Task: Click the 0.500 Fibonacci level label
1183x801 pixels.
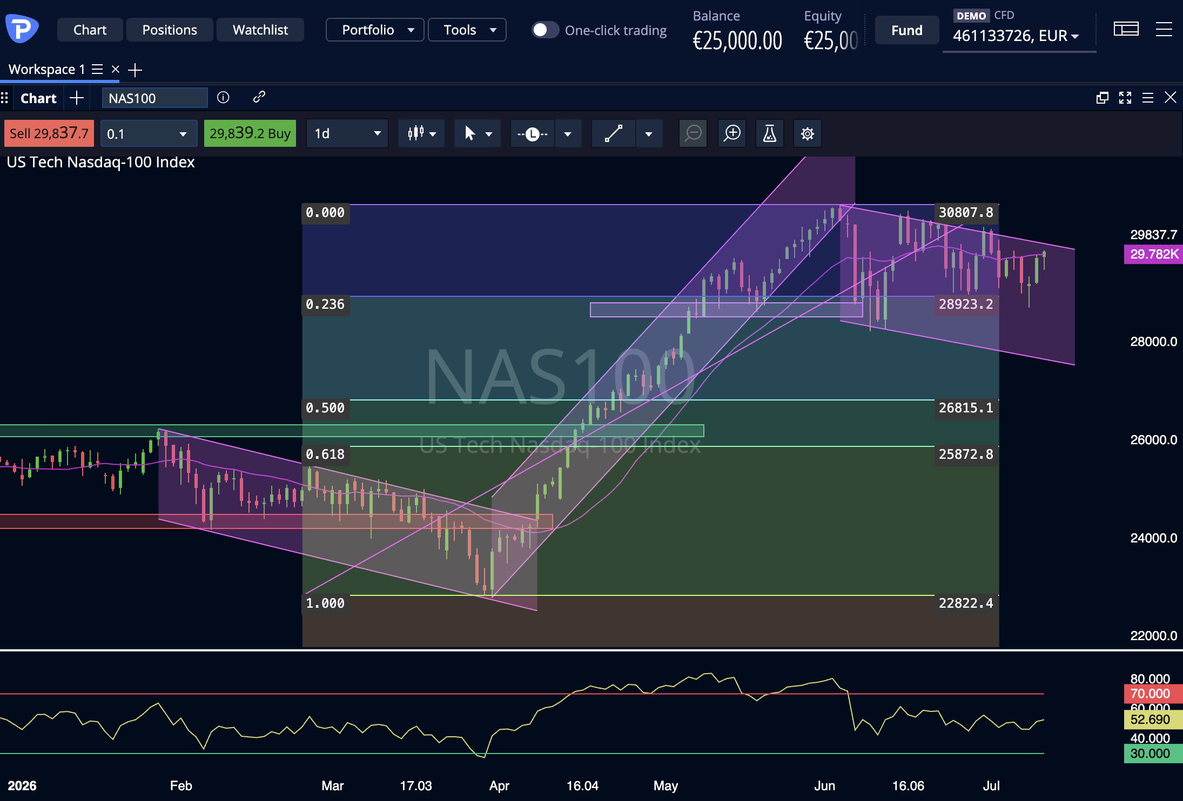Action: point(325,408)
